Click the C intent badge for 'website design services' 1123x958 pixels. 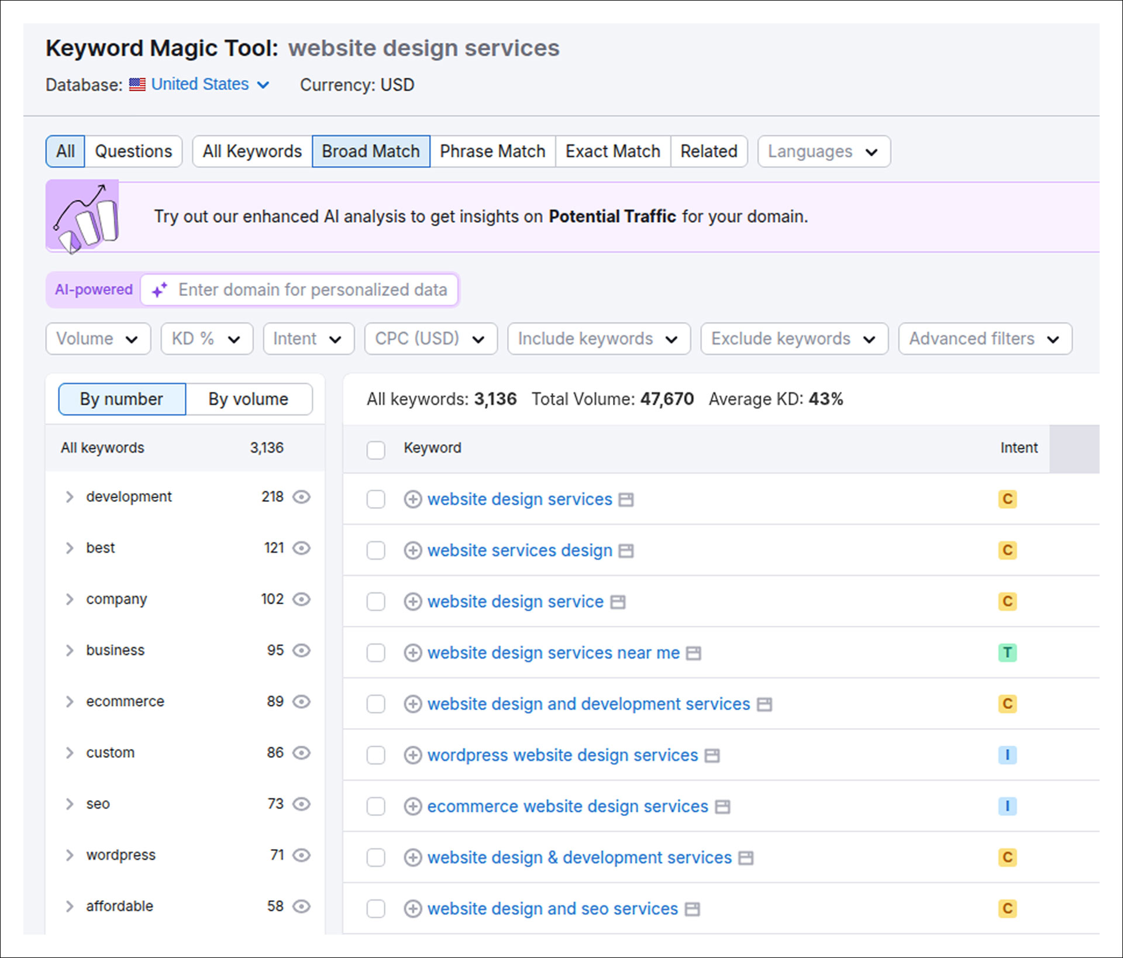click(1007, 499)
